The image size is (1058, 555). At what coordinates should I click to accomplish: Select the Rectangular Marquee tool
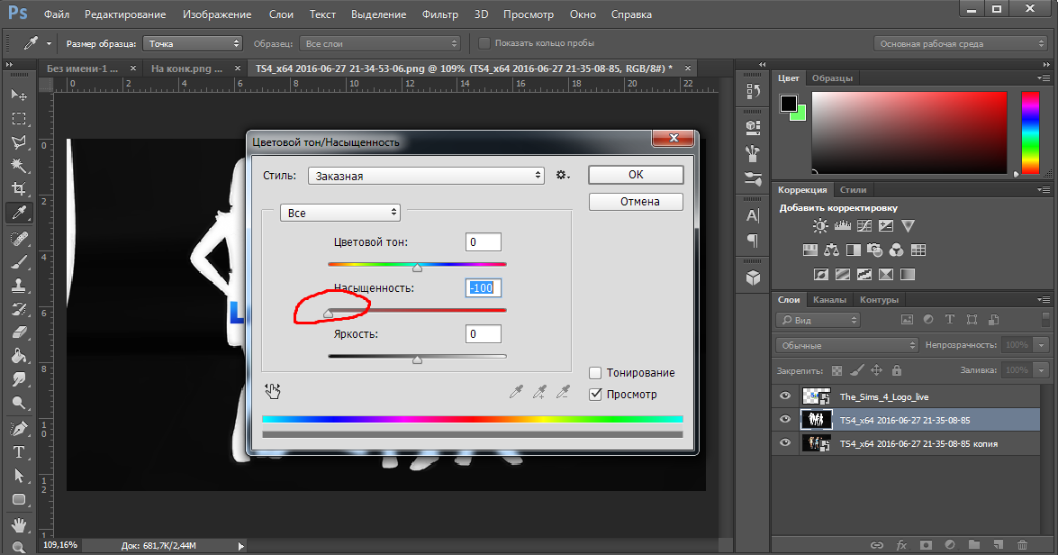pos(19,119)
